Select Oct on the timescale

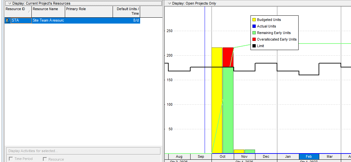pos(223,157)
